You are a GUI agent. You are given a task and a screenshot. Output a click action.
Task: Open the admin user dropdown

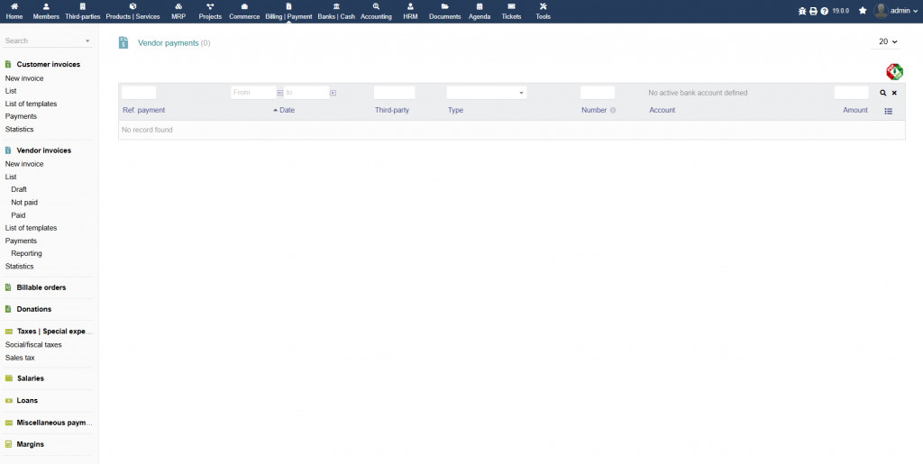click(895, 11)
